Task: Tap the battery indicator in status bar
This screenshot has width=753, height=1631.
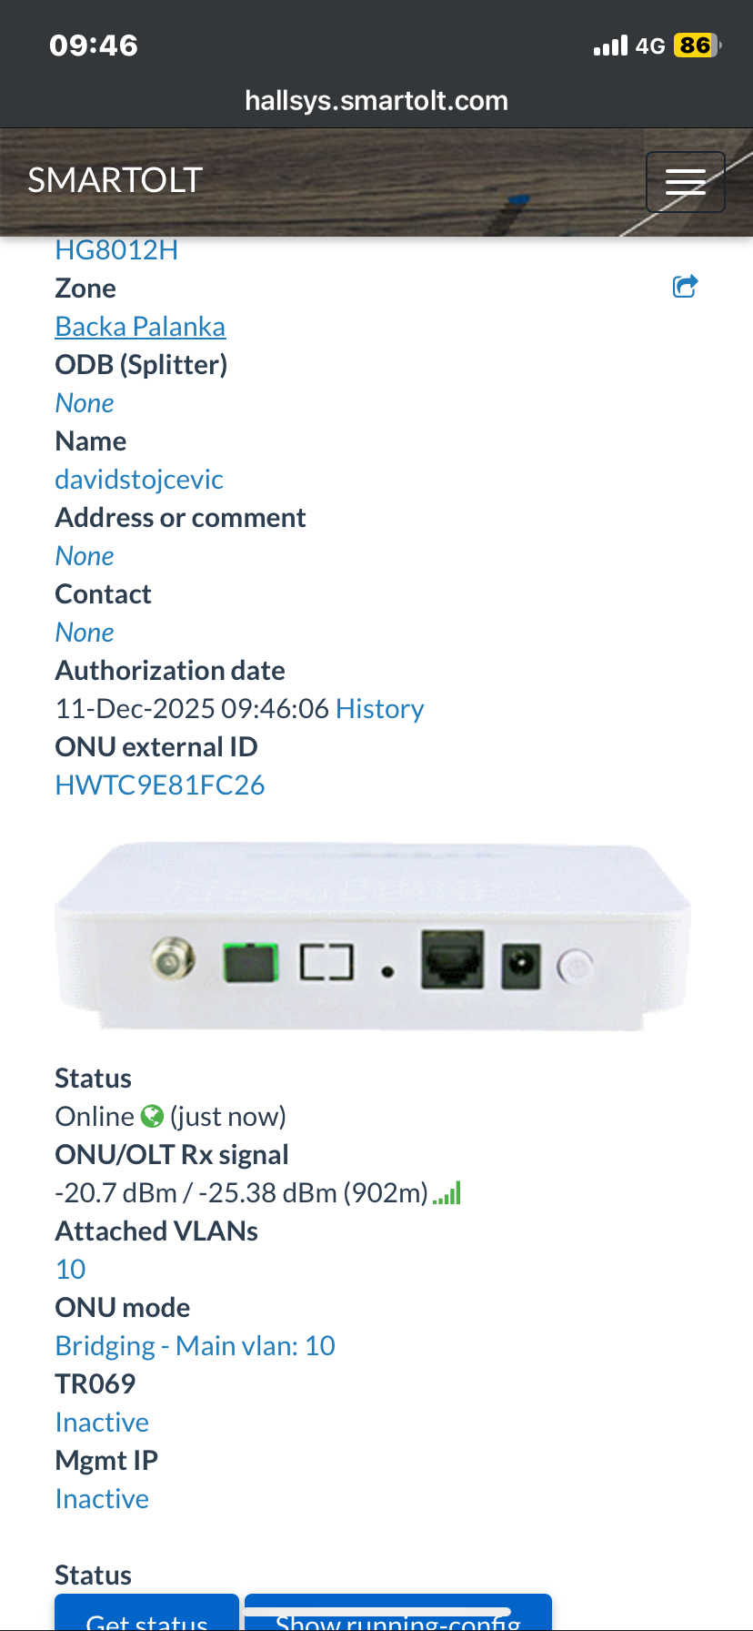Action: click(x=697, y=46)
